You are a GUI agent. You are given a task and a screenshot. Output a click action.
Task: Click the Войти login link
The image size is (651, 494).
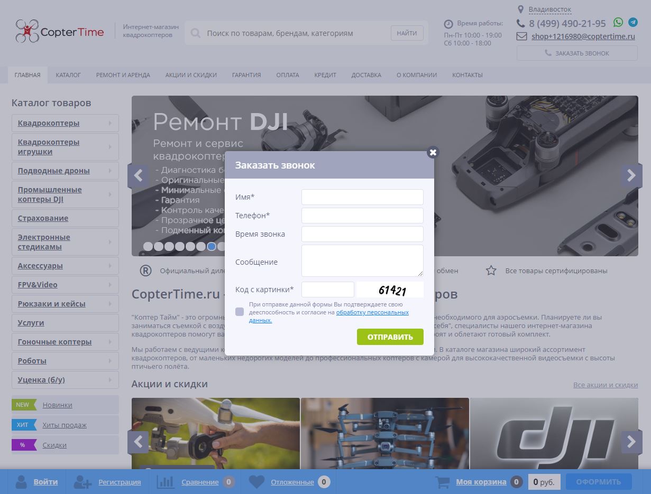45,482
